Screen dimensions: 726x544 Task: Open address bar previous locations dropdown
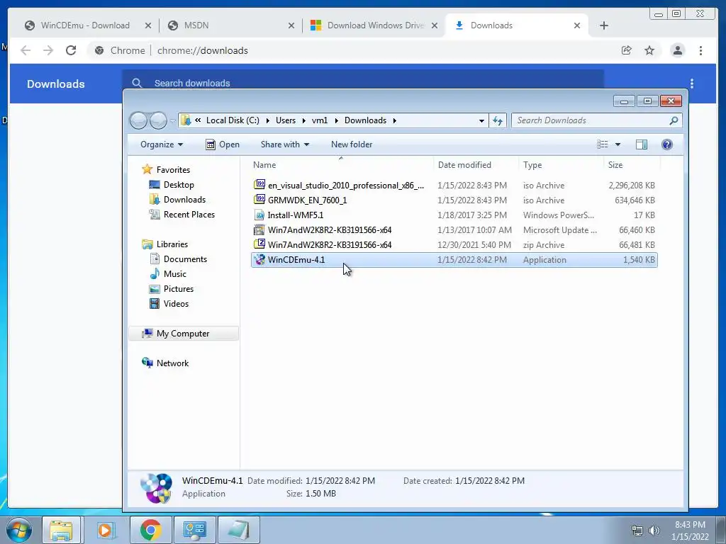coord(481,120)
